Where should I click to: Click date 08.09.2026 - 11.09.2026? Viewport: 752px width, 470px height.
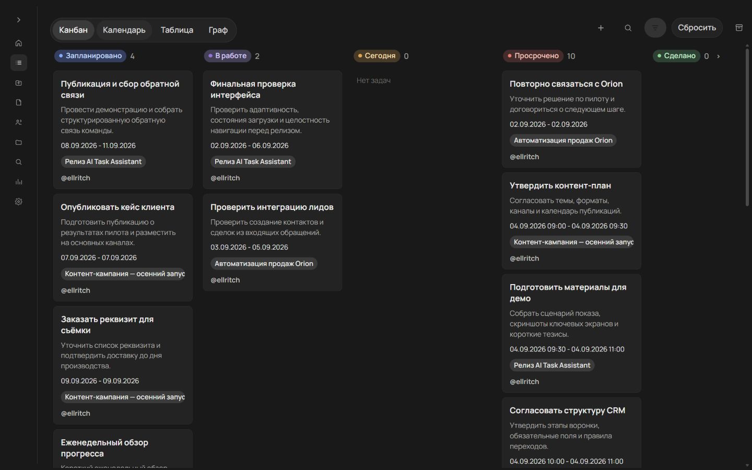(x=98, y=146)
